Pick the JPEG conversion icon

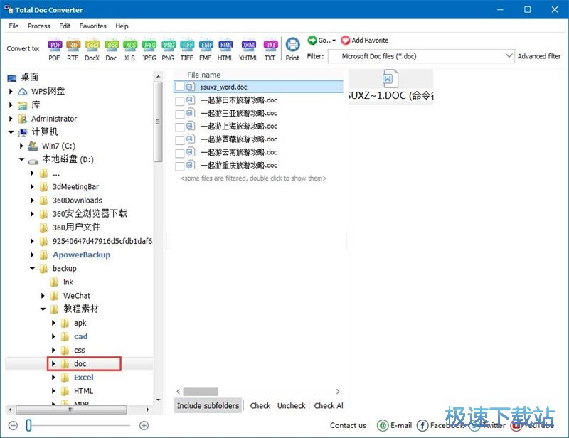pyautogui.click(x=149, y=46)
